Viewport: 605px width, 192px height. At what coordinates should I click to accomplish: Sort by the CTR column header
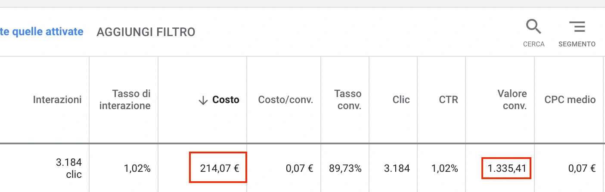pyautogui.click(x=448, y=100)
